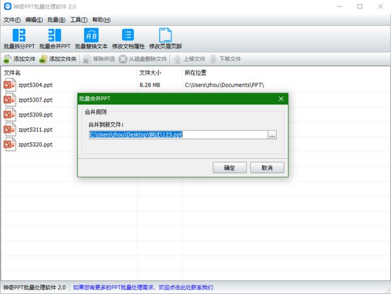The image size is (391, 294).
Task: Open the 编辑(E) menu
Action: coord(36,20)
